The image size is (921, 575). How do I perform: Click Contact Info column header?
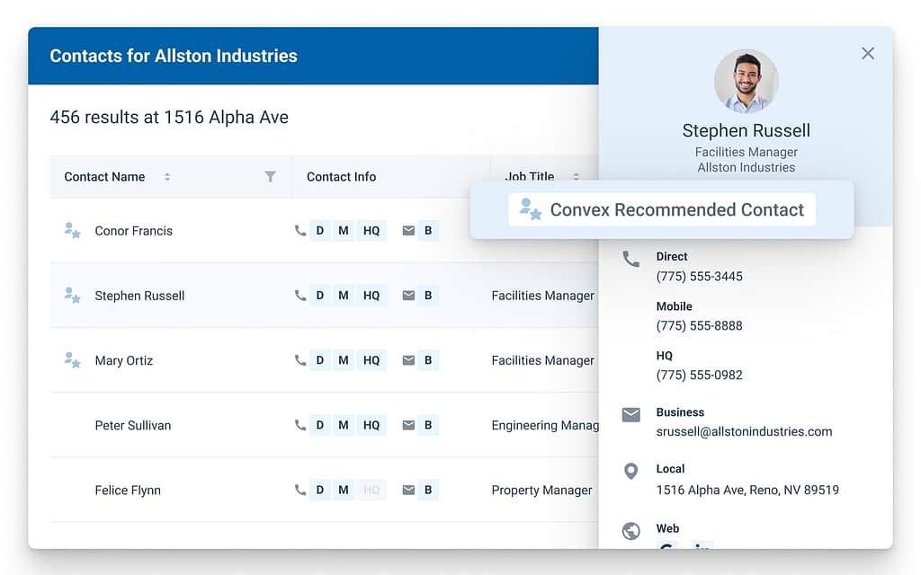click(x=341, y=177)
